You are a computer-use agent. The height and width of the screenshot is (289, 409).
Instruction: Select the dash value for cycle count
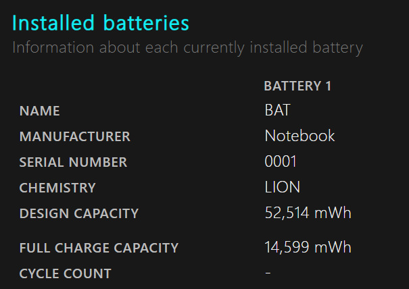tap(268, 273)
